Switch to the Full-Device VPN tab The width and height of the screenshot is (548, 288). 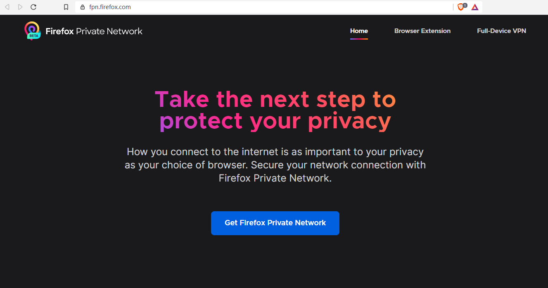[501, 31]
